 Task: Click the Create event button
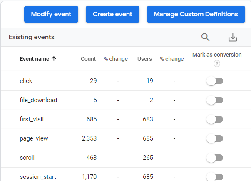click(x=112, y=14)
